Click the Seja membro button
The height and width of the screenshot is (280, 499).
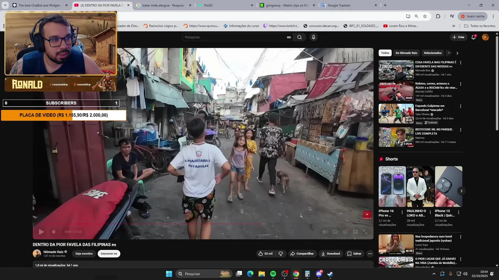[x=84, y=254]
